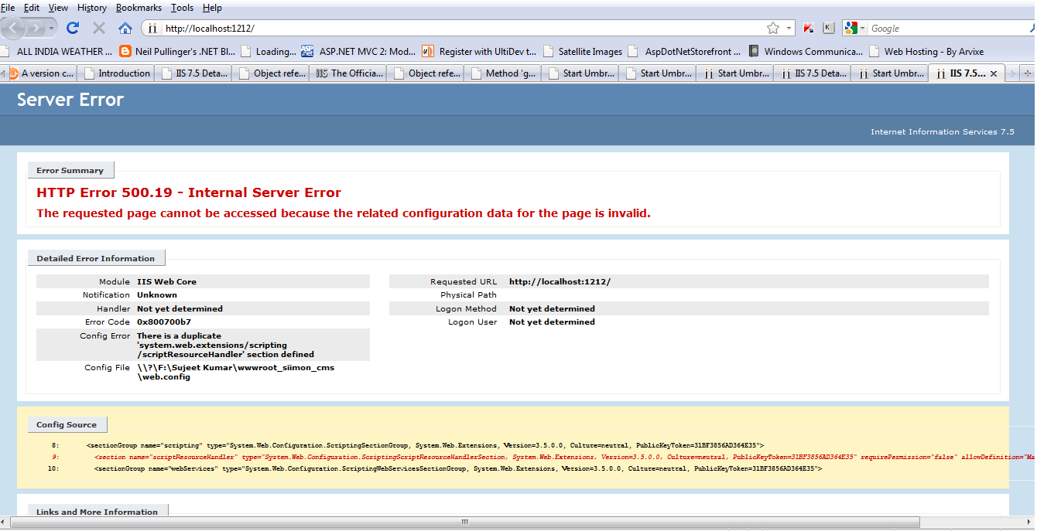Open the Neil Pullinger's .NET Blog bookmark
1037x531 pixels.
click(x=177, y=52)
